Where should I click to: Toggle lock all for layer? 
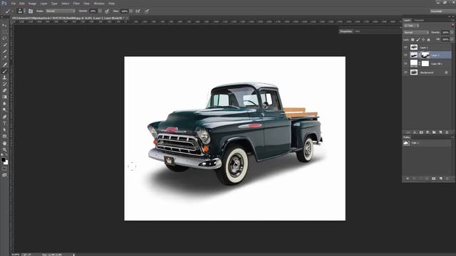click(x=428, y=40)
